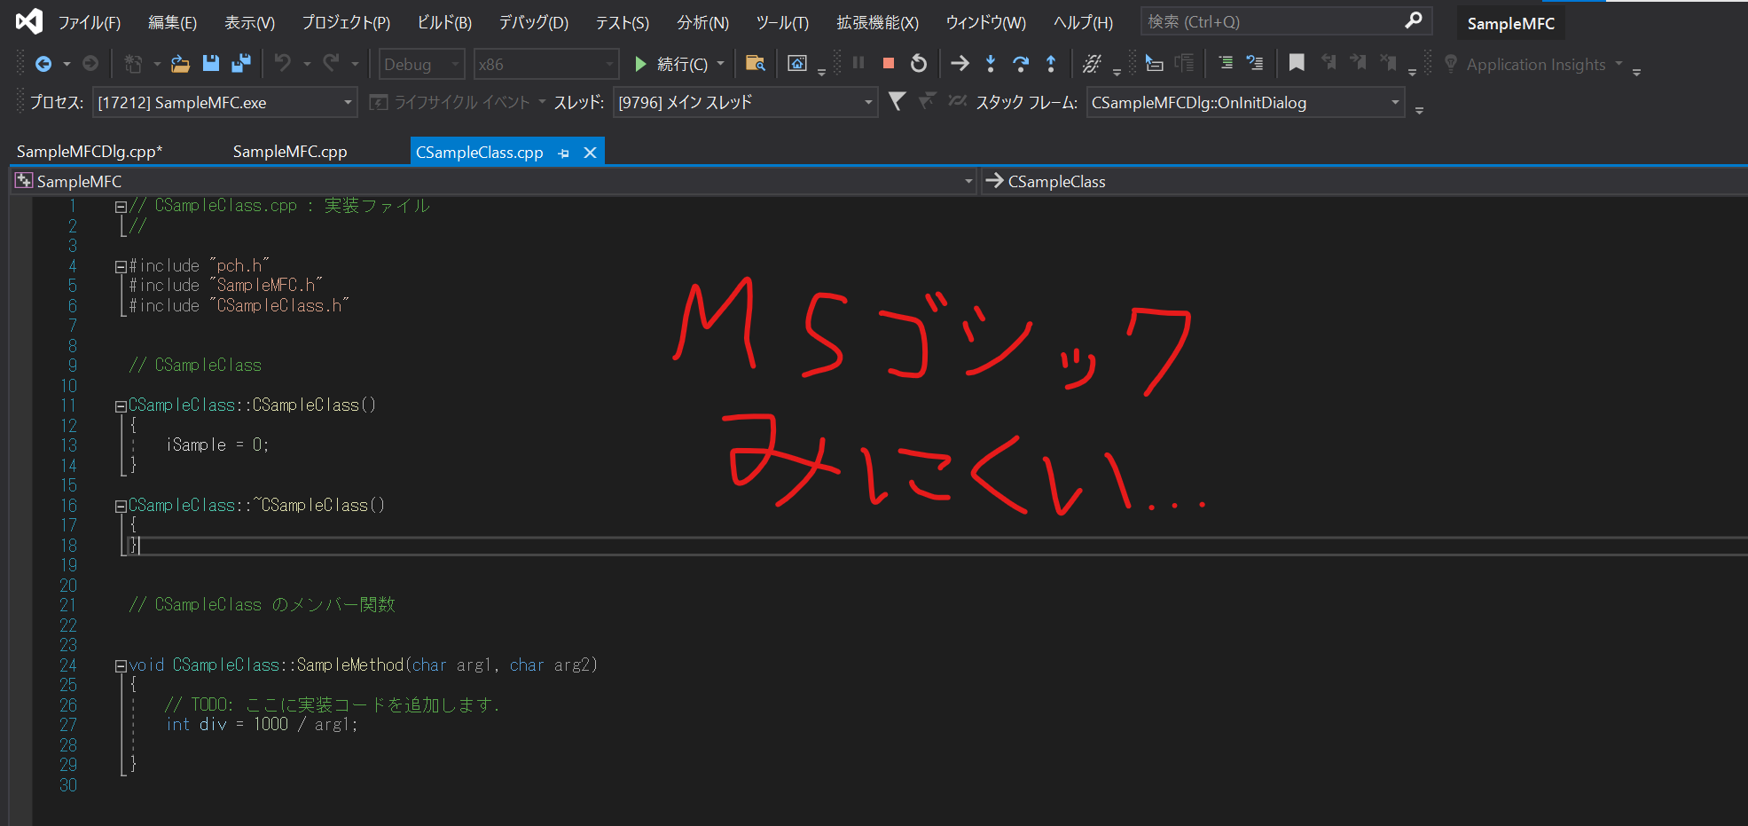Open the スレッド dropdown list
This screenshot has width=1748, height=826.
pyautogui.click(x=866, y=102)
